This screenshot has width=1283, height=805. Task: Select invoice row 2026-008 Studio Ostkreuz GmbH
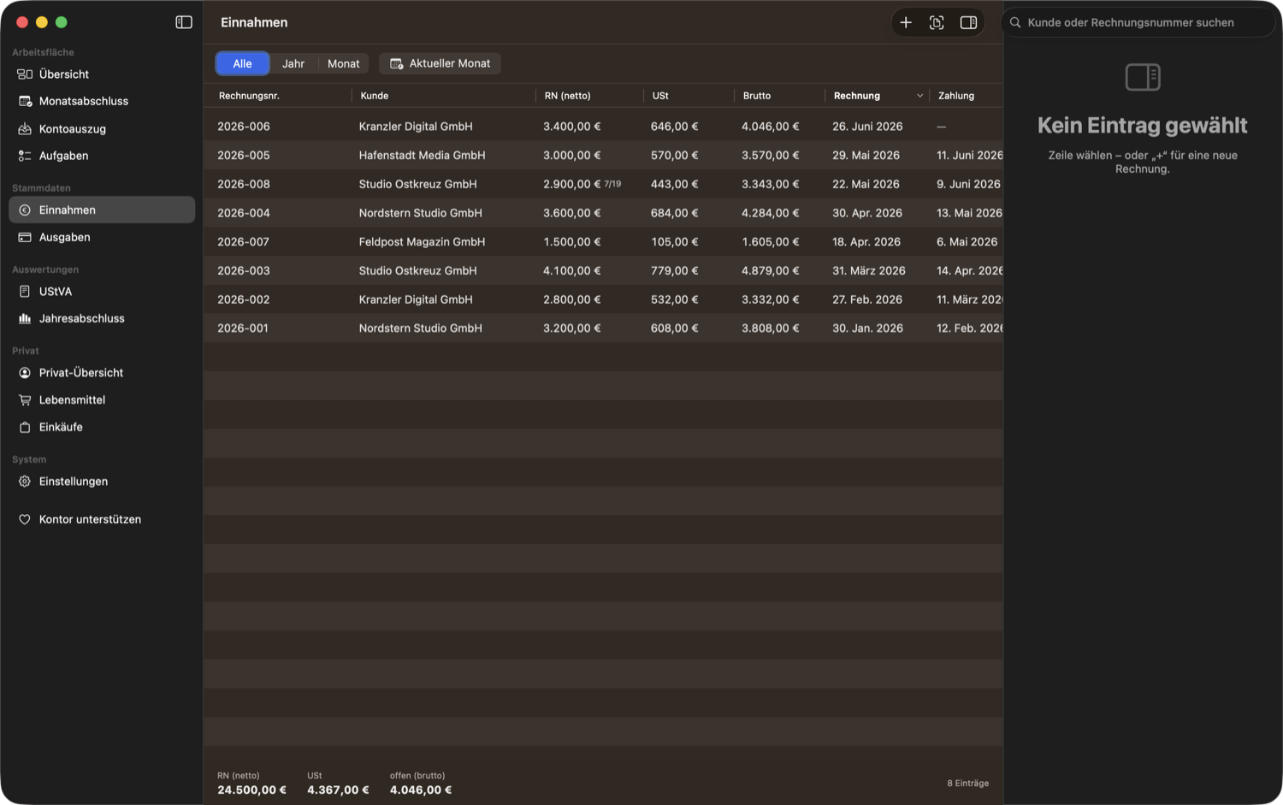tap(603, 184)
